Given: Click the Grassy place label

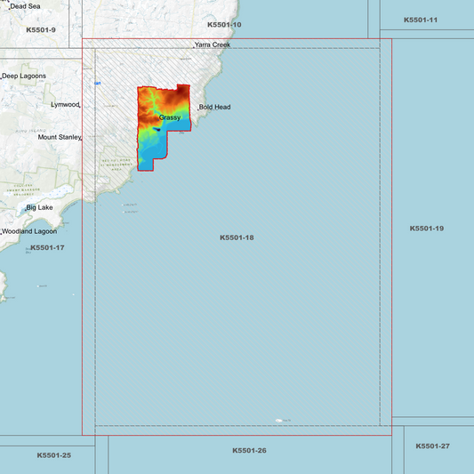Looking at the screenshot, I should pos(170,117).
